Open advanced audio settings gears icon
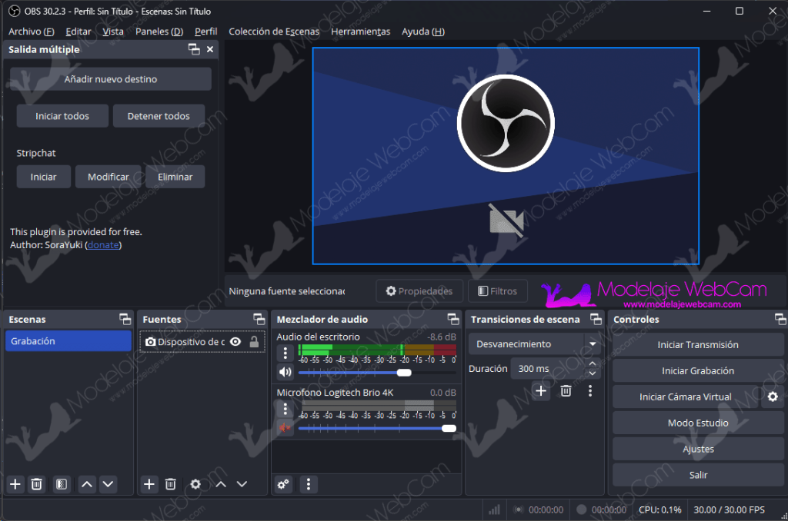 coord(283,484)
